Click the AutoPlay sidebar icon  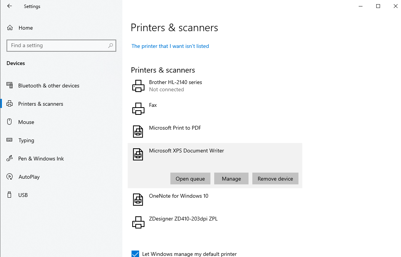[10, 176]
